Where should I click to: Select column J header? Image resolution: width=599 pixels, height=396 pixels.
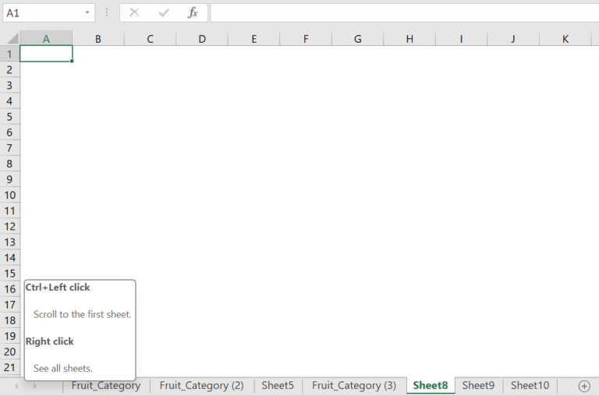pyautogui.click(x=513, y=38)
